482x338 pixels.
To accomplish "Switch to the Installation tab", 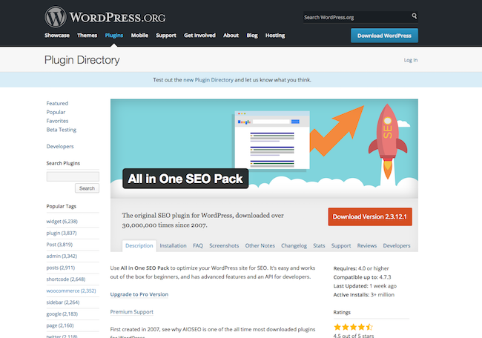I will click(x=173, y=246).
